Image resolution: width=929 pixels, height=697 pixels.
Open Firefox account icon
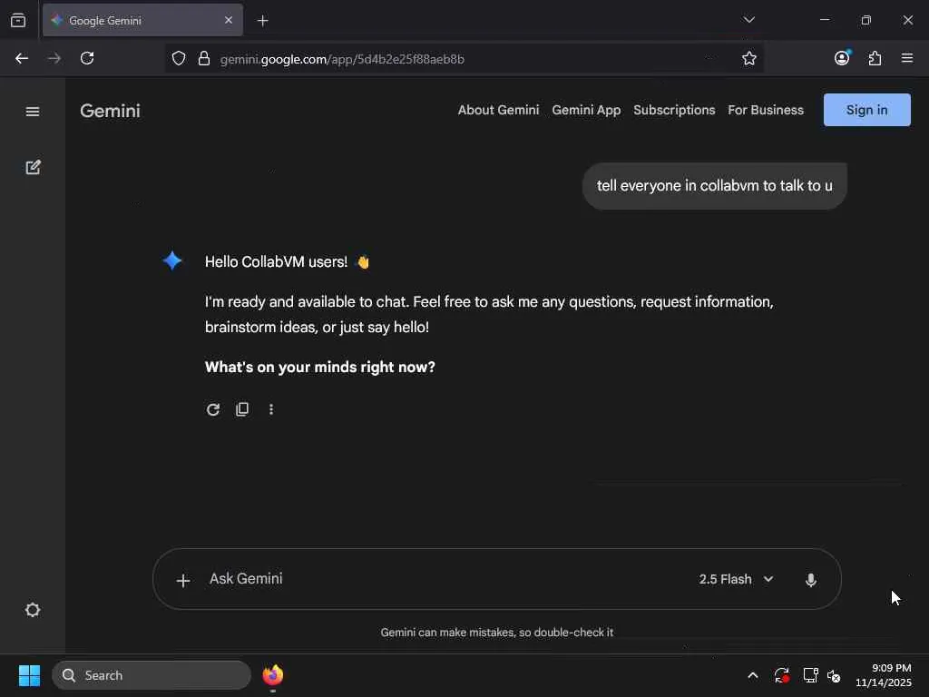842,57
